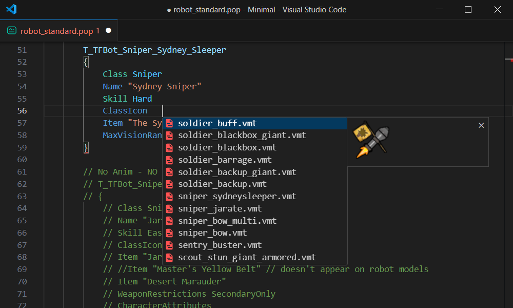Choose soldier_backup_giant.vmt suggestion
Image resolution: width=513 pixels, height=308 pixels.
click(x=254, y=172)
